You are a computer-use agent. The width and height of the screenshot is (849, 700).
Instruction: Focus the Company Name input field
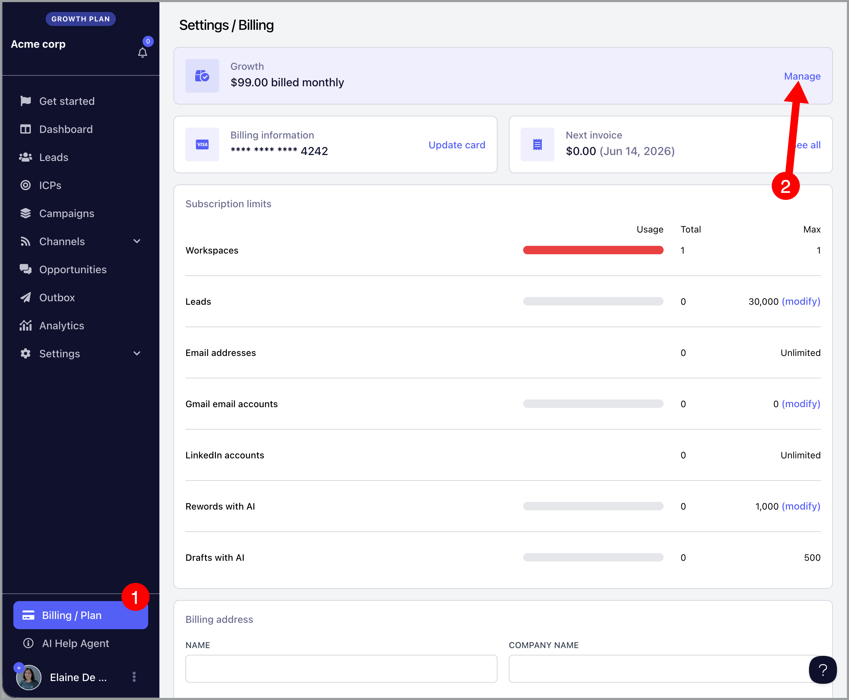[x=665, y=668]
